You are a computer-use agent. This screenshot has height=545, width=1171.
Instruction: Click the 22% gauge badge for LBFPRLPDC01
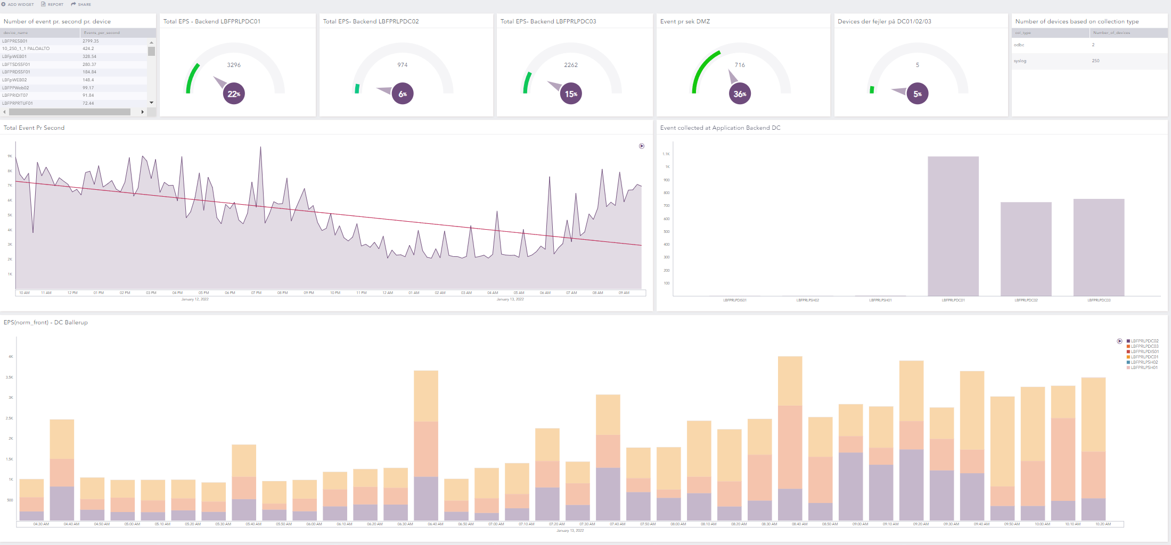point(233,94)
